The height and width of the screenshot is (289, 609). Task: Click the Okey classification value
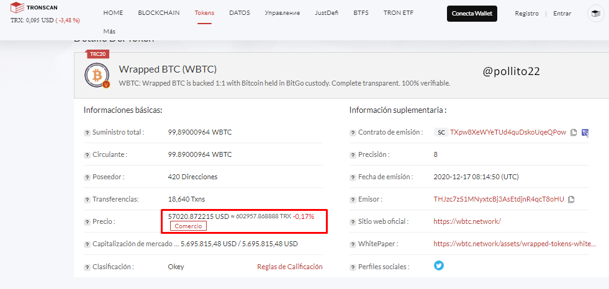[x=176, y=267]
